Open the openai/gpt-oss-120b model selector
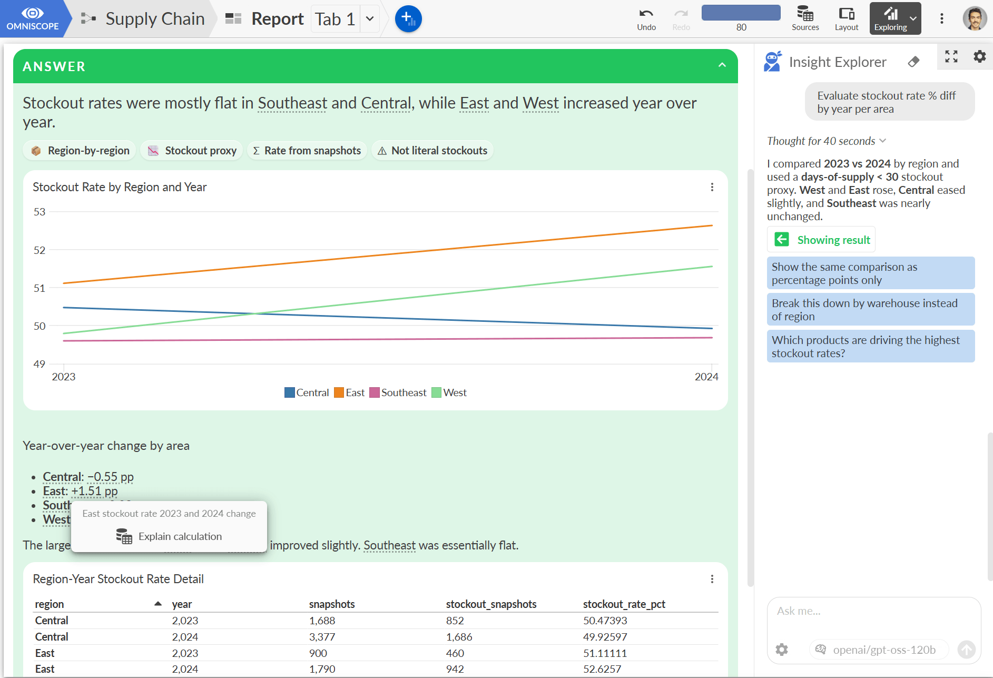Image resolution: width=993 pixels, height=678 pixels. [x=879, y=650]
